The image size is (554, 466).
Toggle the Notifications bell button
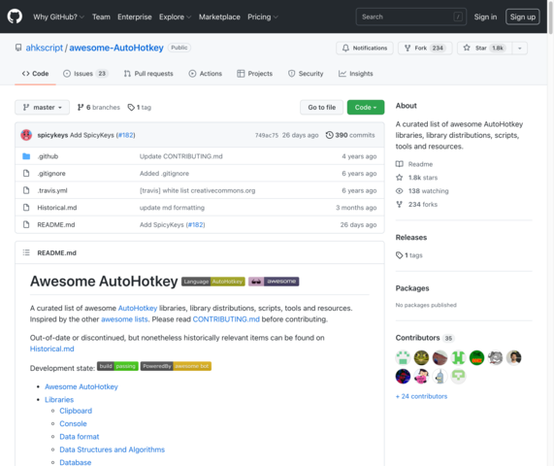tap(365, 48)
